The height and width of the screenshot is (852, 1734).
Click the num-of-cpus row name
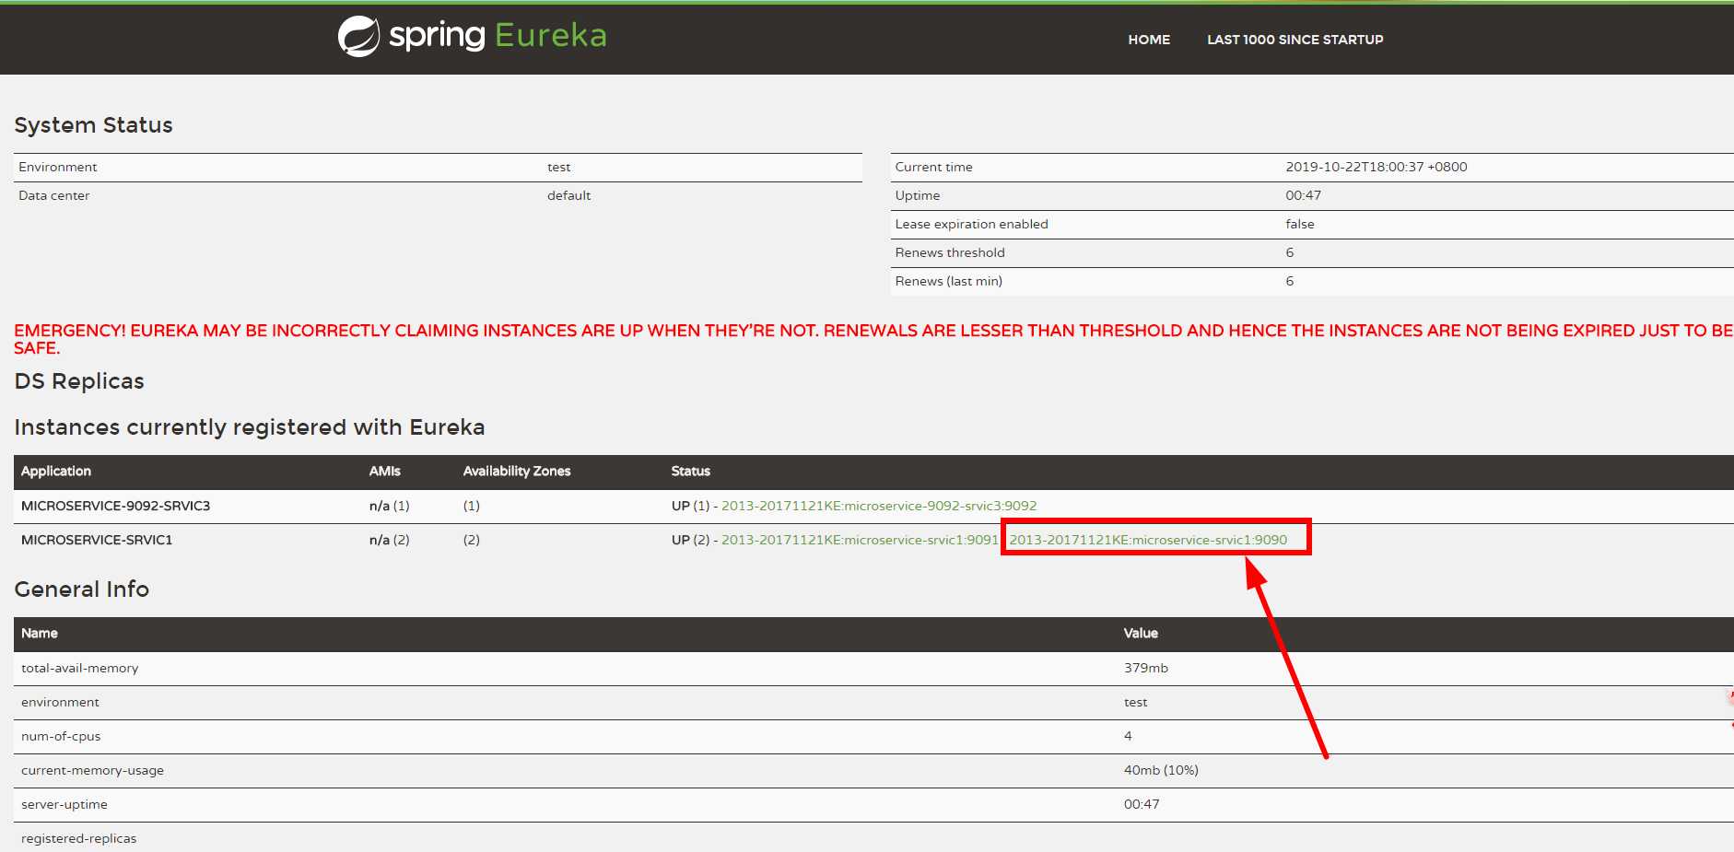pyautogui.click(x=61, y=736)
